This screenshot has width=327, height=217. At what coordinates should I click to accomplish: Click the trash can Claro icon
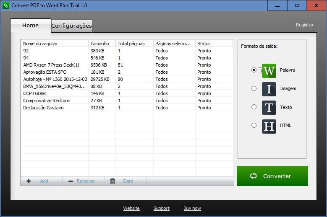(x=112, y=181)
